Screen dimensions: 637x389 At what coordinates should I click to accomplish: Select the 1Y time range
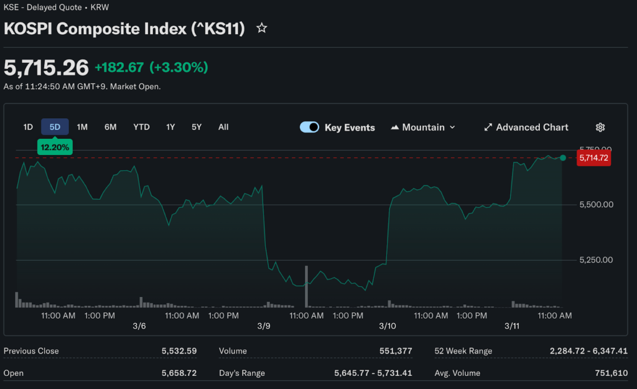pyautogui.click(x=170, y=127)
